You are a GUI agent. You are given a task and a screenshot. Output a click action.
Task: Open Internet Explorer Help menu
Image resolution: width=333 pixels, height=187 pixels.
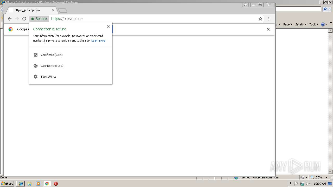(x=324, y=24)
